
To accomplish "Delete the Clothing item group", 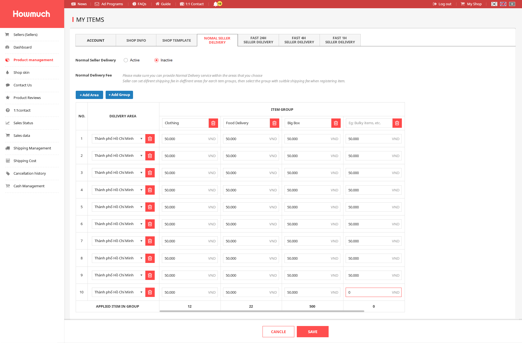I will pyautogui.click(x=213, y=123).
